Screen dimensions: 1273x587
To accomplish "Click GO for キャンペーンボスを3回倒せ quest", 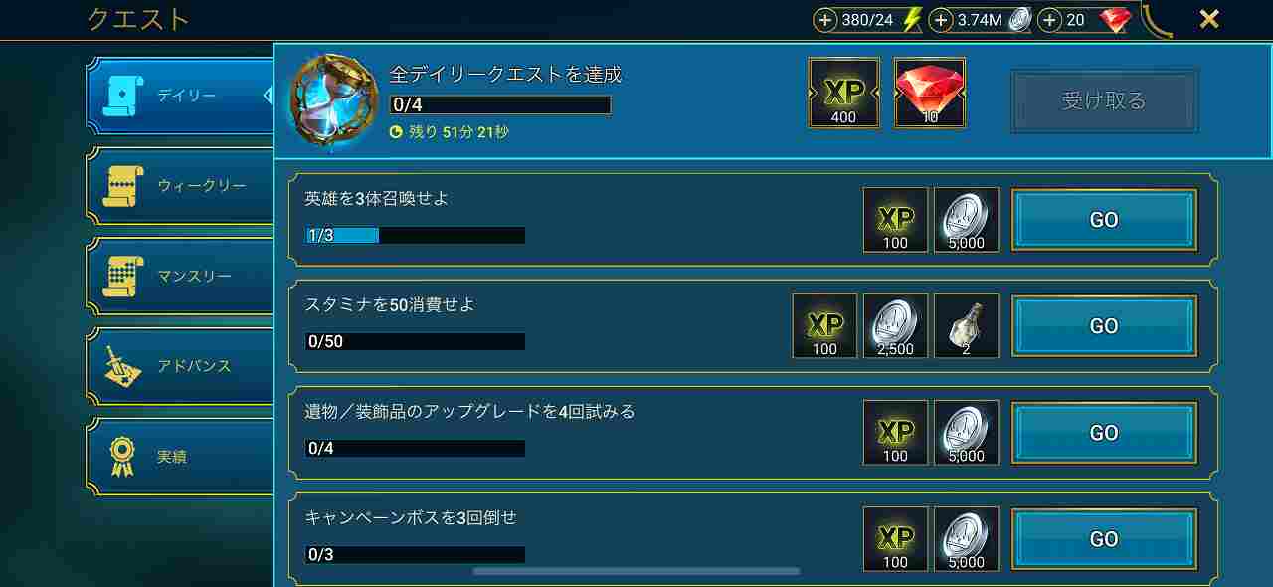I will [x=1104, y=539].
